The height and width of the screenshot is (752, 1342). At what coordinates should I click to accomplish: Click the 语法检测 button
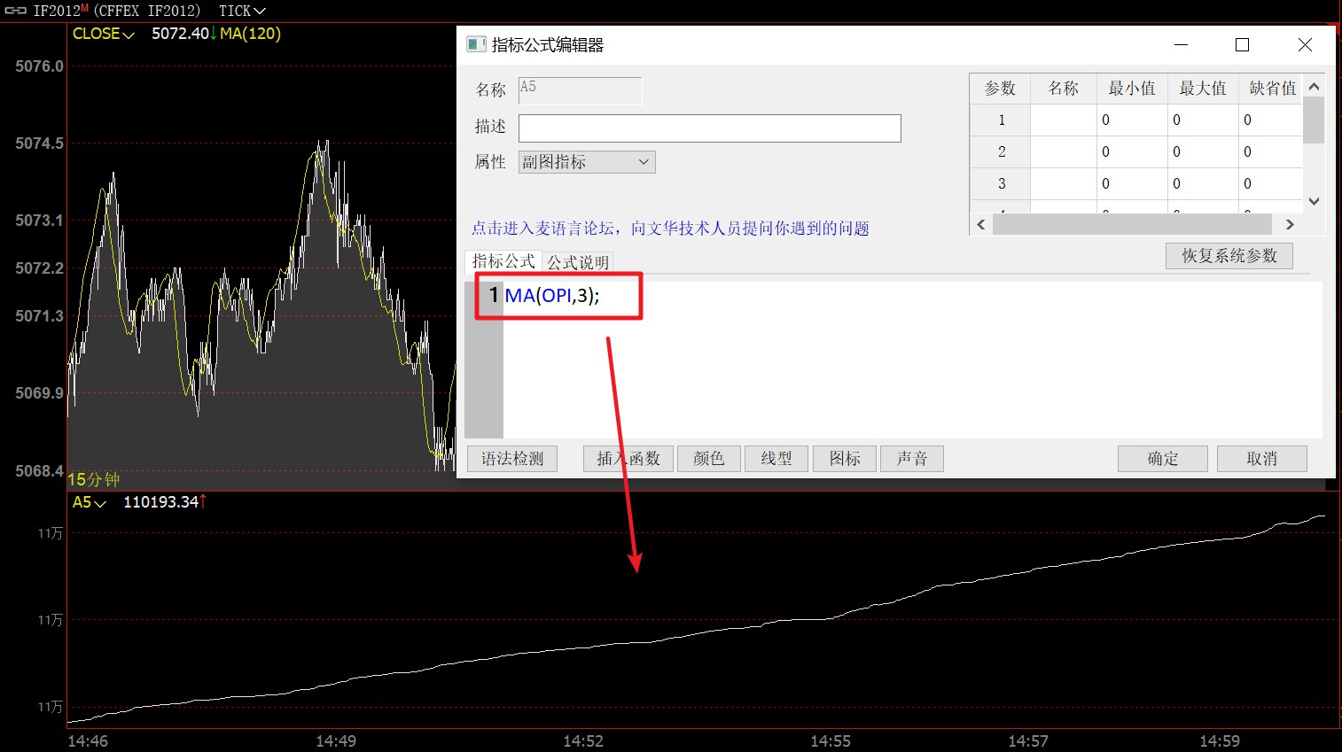point(512,459)
